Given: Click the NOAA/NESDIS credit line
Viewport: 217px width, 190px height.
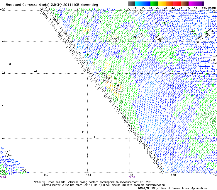Looking at the screenshot, I should pyautogui.click(x=173, y=188).
